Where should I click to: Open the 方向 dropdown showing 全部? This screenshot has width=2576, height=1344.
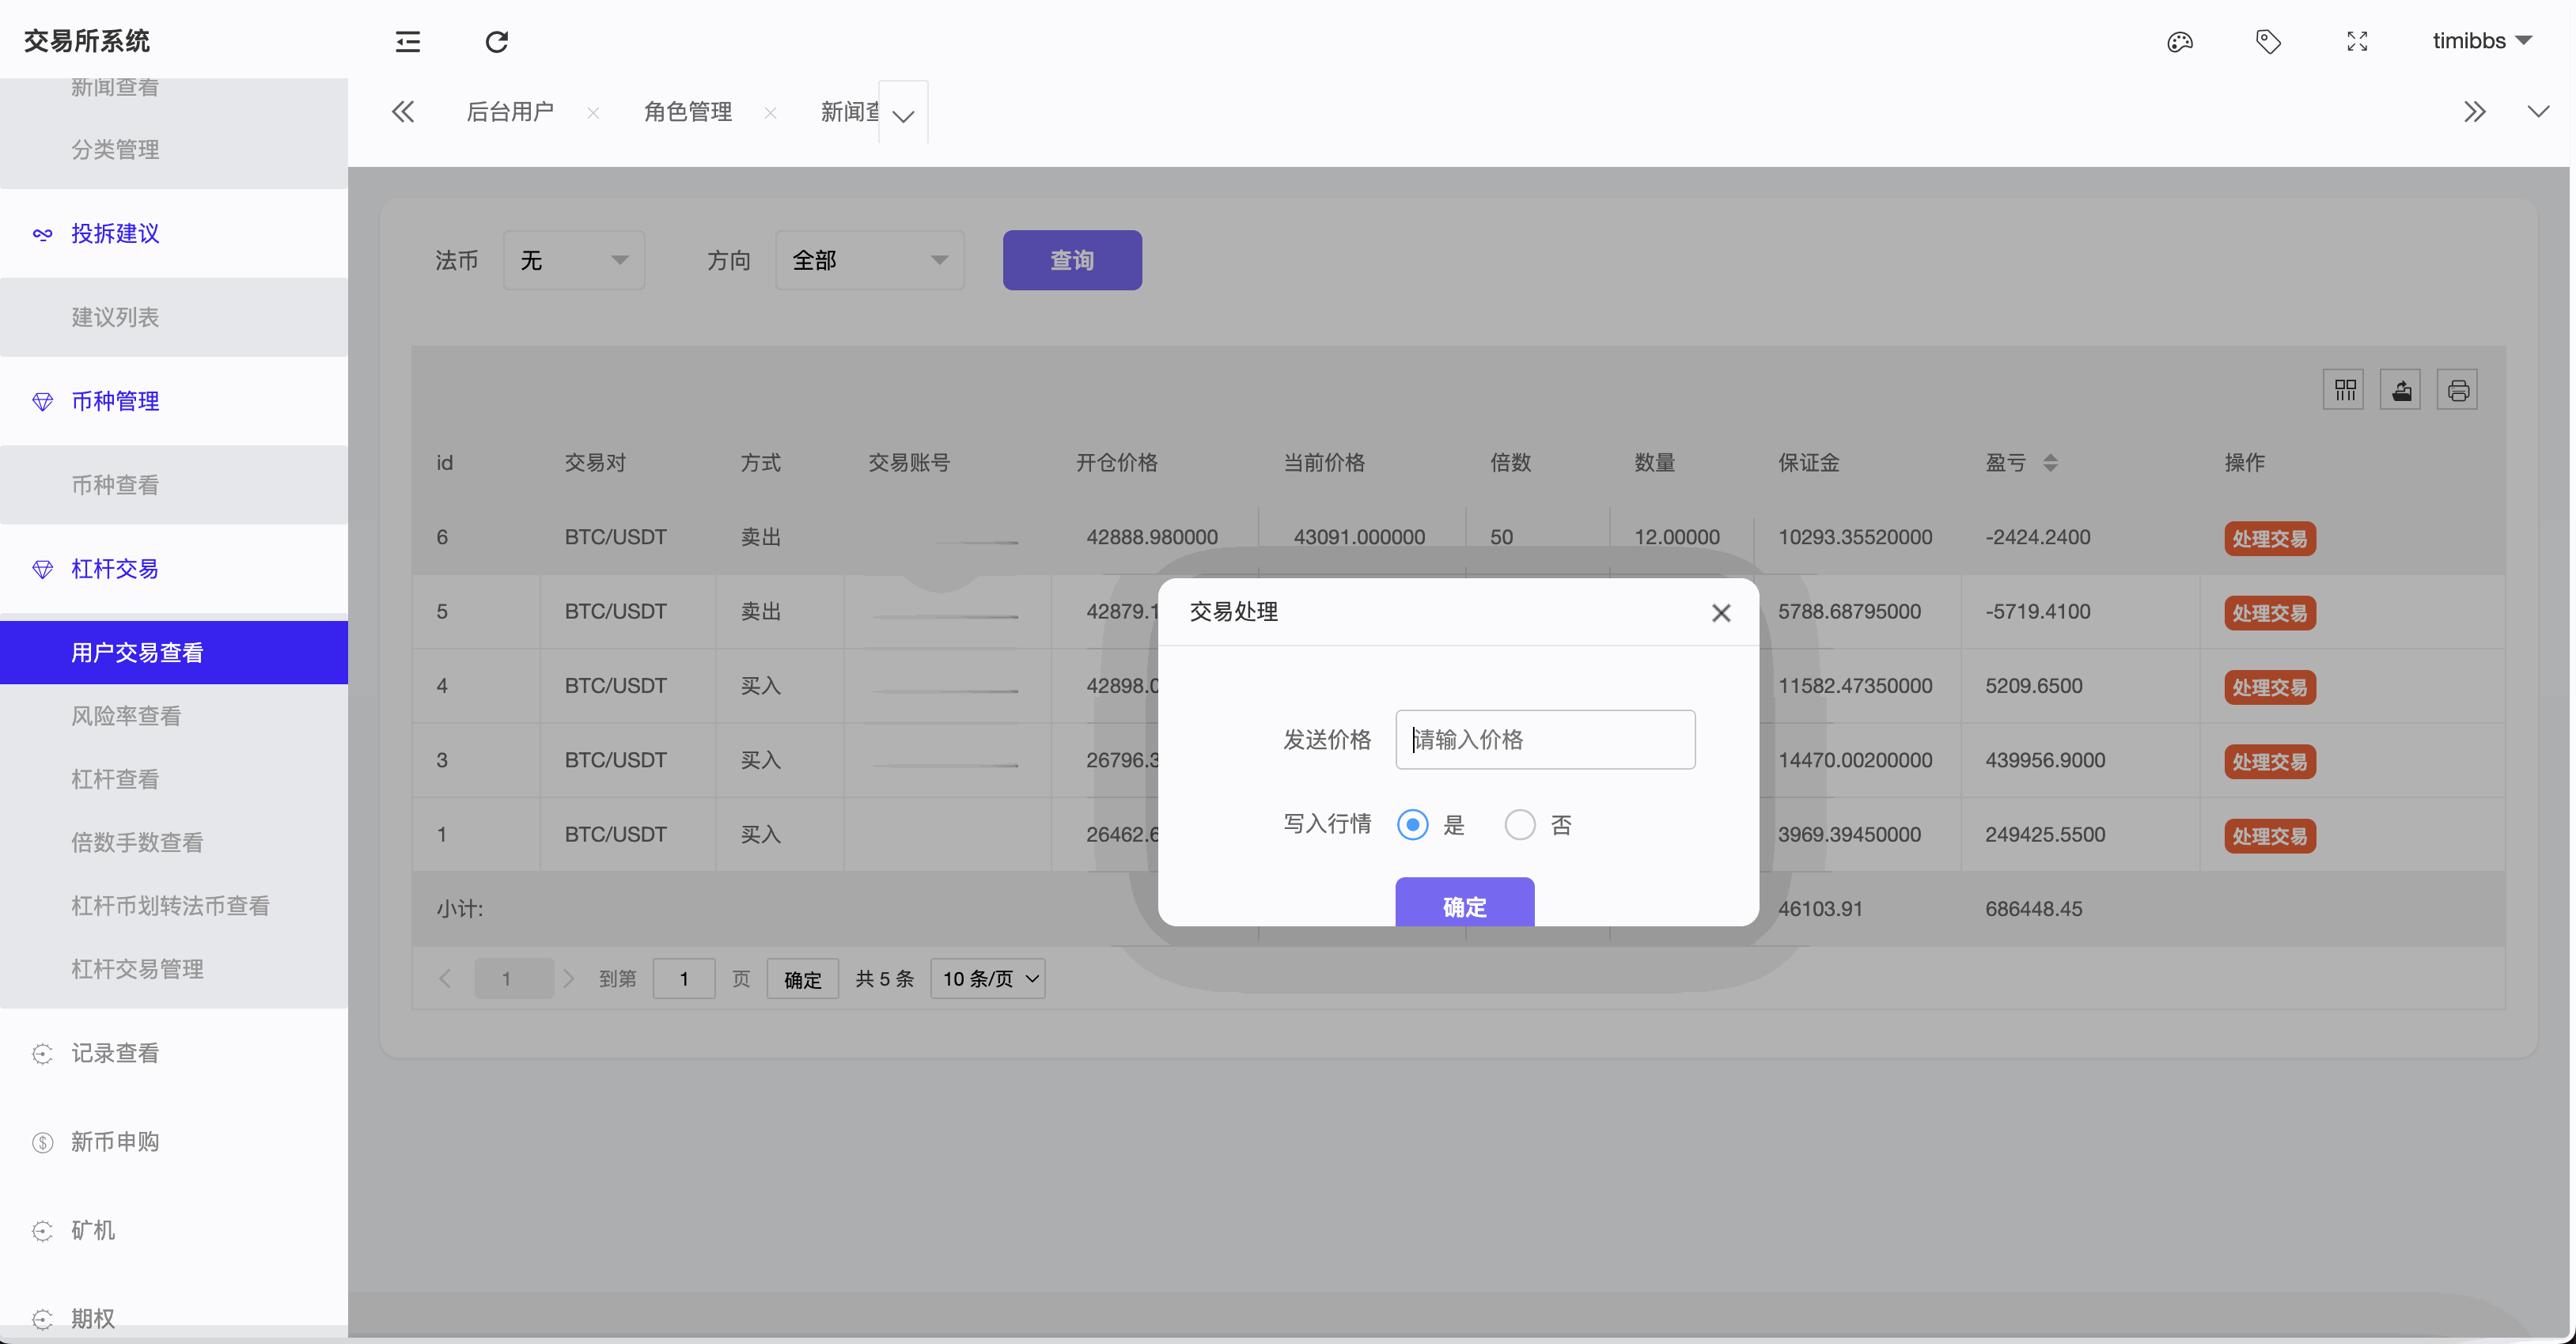[x=868, y=260]
